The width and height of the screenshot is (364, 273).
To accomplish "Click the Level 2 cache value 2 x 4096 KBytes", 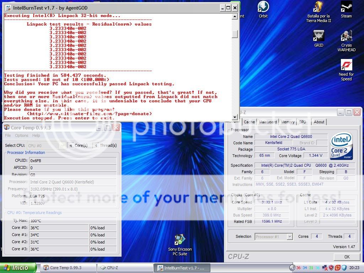I will point(337,215).
